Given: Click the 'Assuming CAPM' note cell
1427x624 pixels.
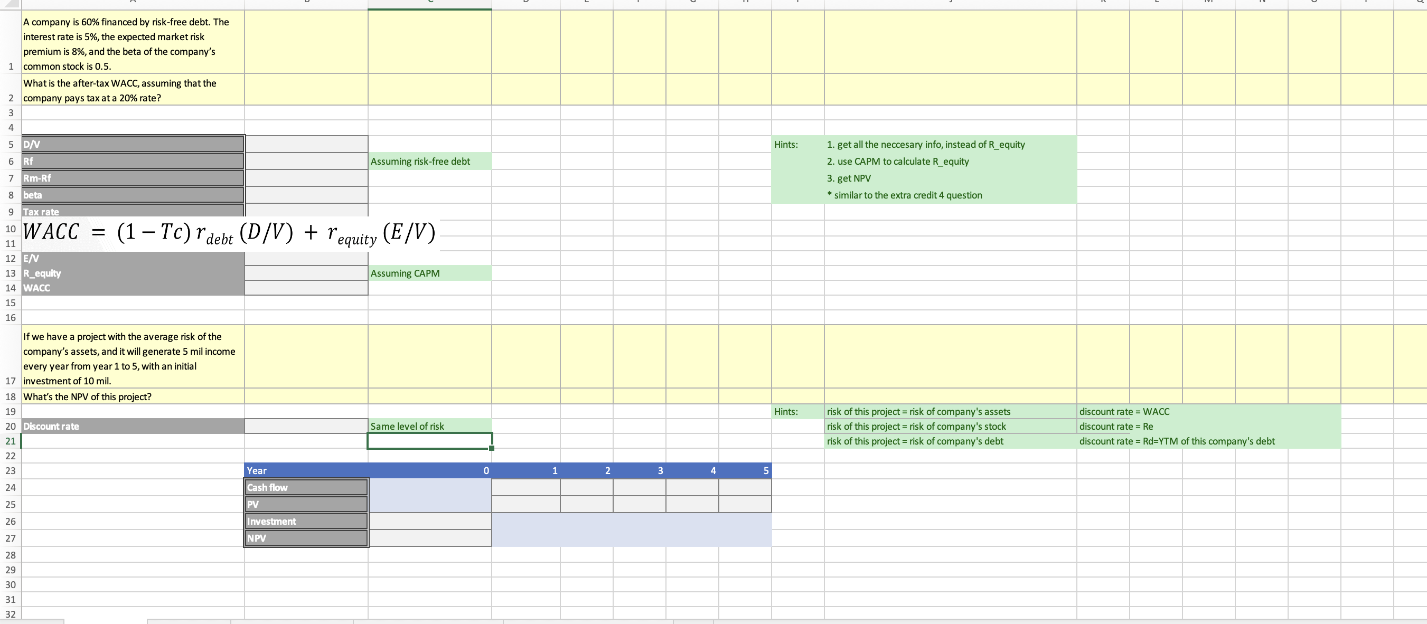Looking at the screenshot, I should [x=429, y=273].
